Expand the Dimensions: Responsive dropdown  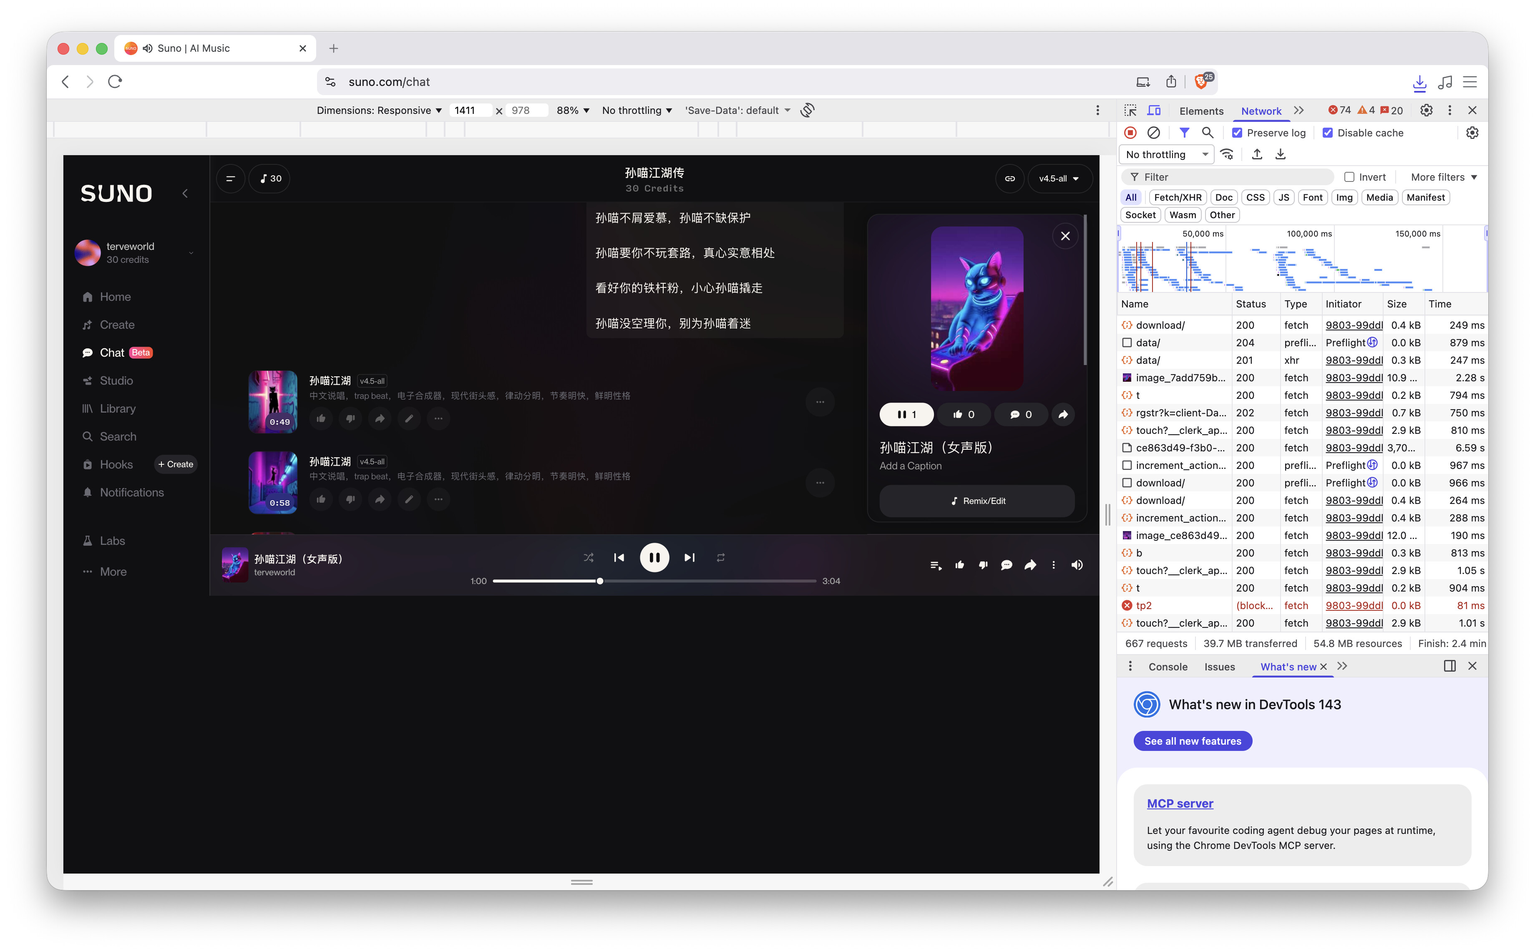[x=379, y=110]
